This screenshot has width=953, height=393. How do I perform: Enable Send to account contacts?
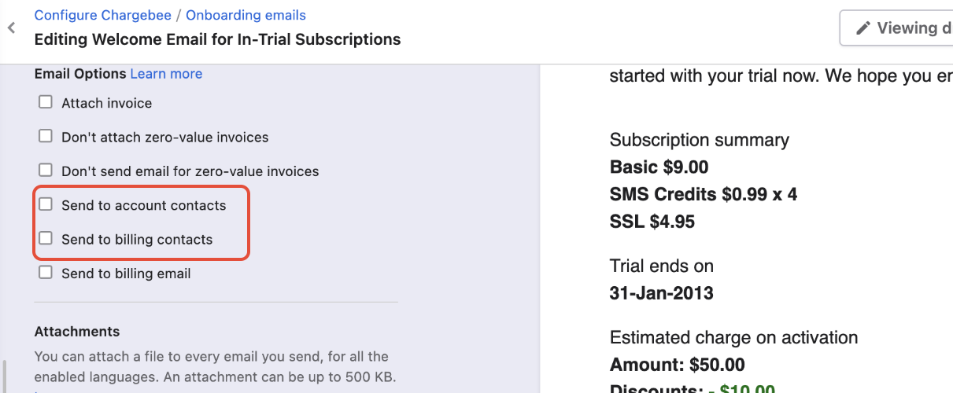click(x=46, y=204)
